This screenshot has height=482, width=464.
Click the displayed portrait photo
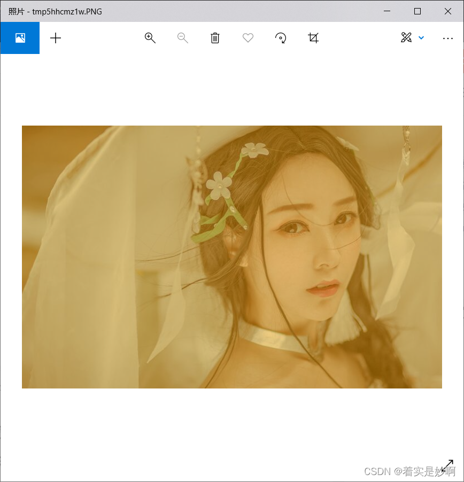pos(231,256)
